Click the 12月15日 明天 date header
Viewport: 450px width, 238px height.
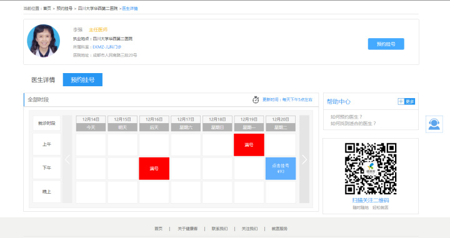(x=122, y=123)
